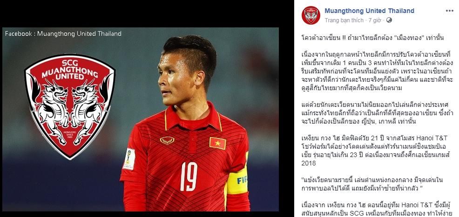Click the gold Grand Sport logo on the jersey

(167, 140)
